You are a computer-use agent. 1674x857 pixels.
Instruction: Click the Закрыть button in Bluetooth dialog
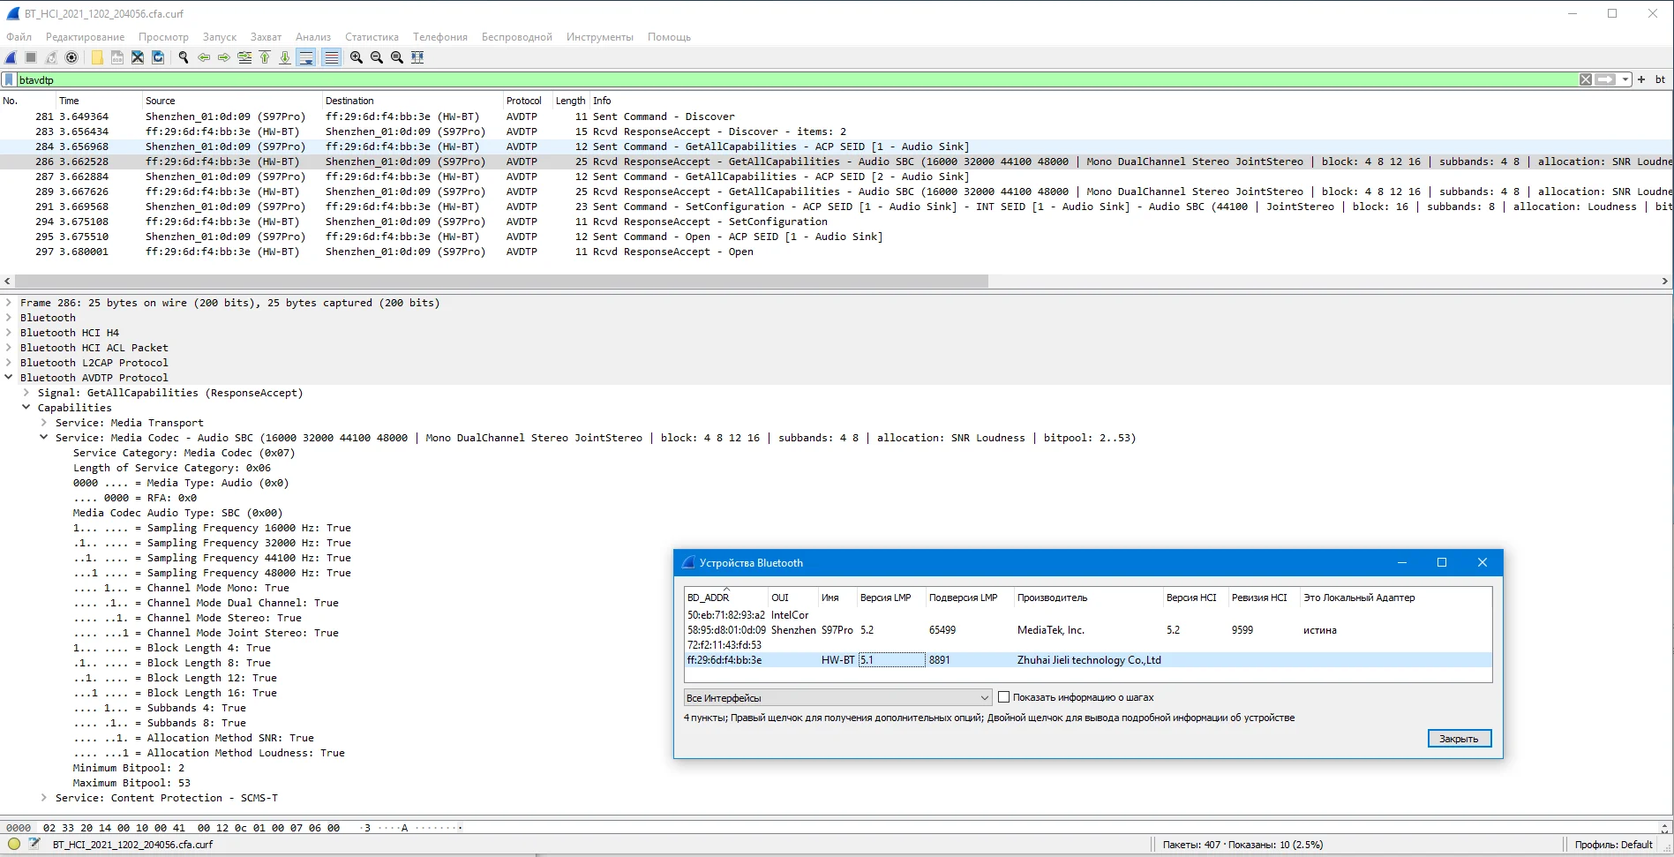tap(1459, 739)
